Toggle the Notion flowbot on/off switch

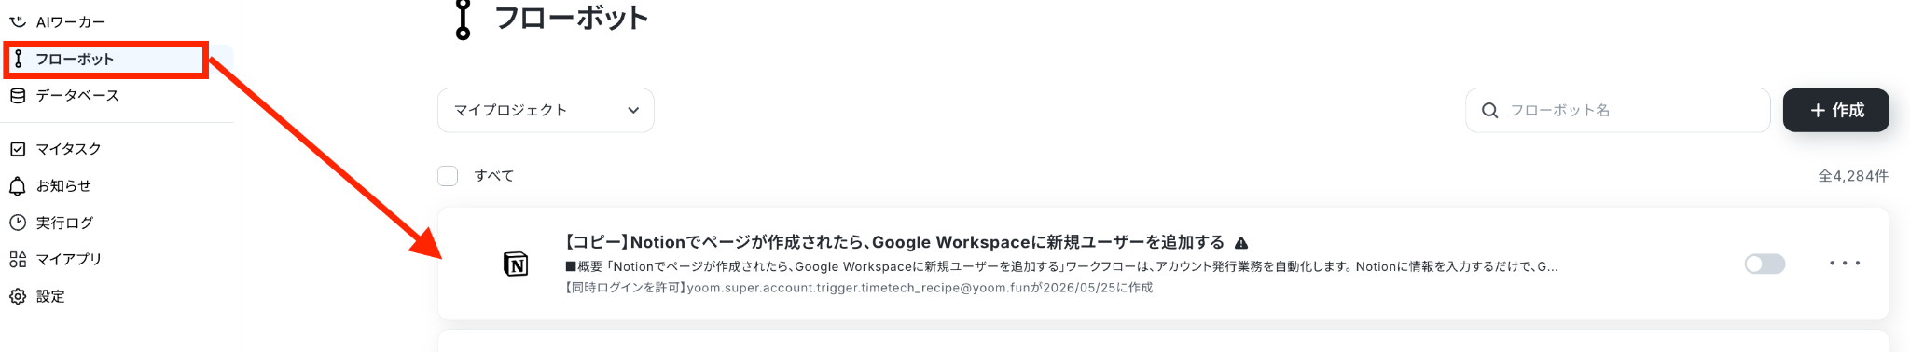1765,264
